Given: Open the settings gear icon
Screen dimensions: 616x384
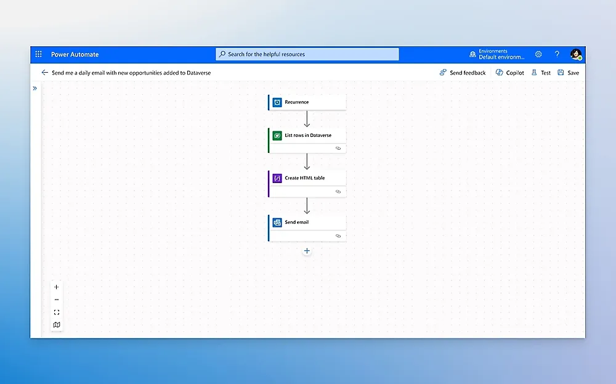Looking at the screenshot, I should [538, 54].
